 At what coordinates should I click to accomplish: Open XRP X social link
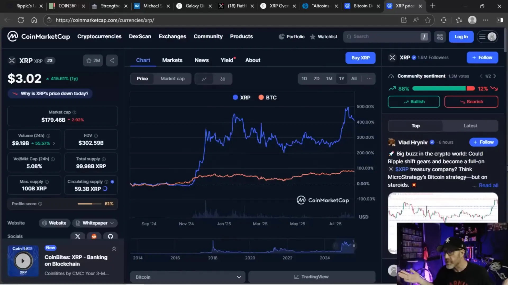point(78,236)
